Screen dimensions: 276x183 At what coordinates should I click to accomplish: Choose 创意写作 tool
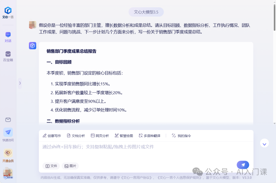coord(52,136)
